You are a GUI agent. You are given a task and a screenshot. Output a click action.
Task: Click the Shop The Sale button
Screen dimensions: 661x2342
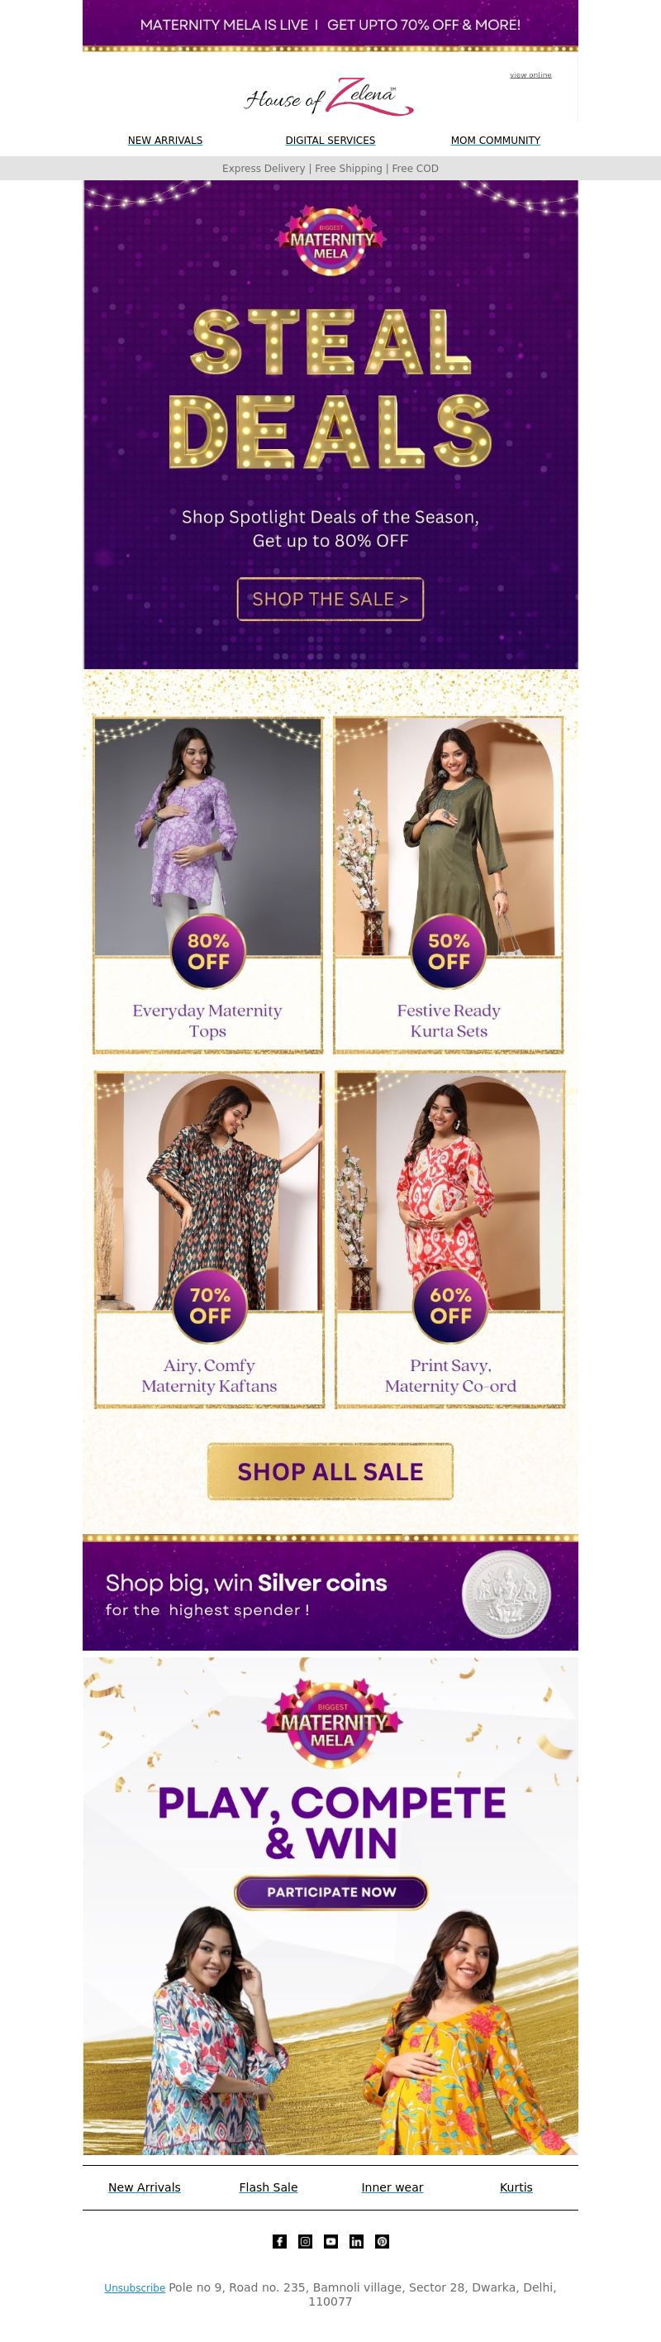click(x=330, y=599)
